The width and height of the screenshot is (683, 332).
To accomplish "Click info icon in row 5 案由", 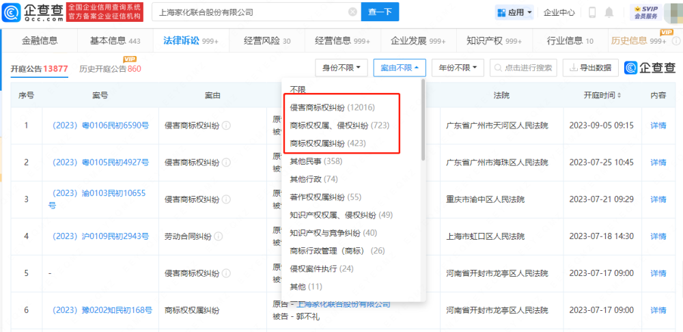I will click(x=226, y=273).
